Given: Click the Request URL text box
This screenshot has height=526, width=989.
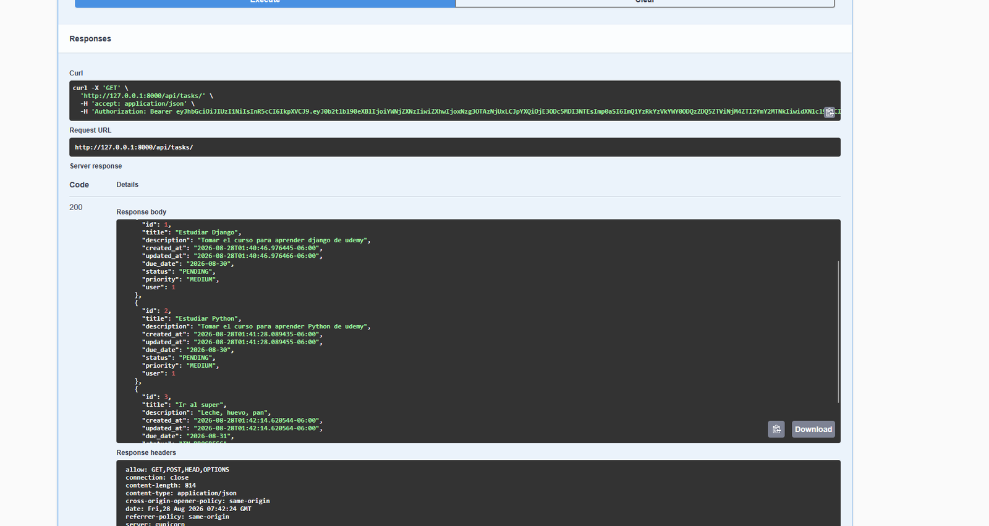Looking at the screenshot, I should (455, 147).
